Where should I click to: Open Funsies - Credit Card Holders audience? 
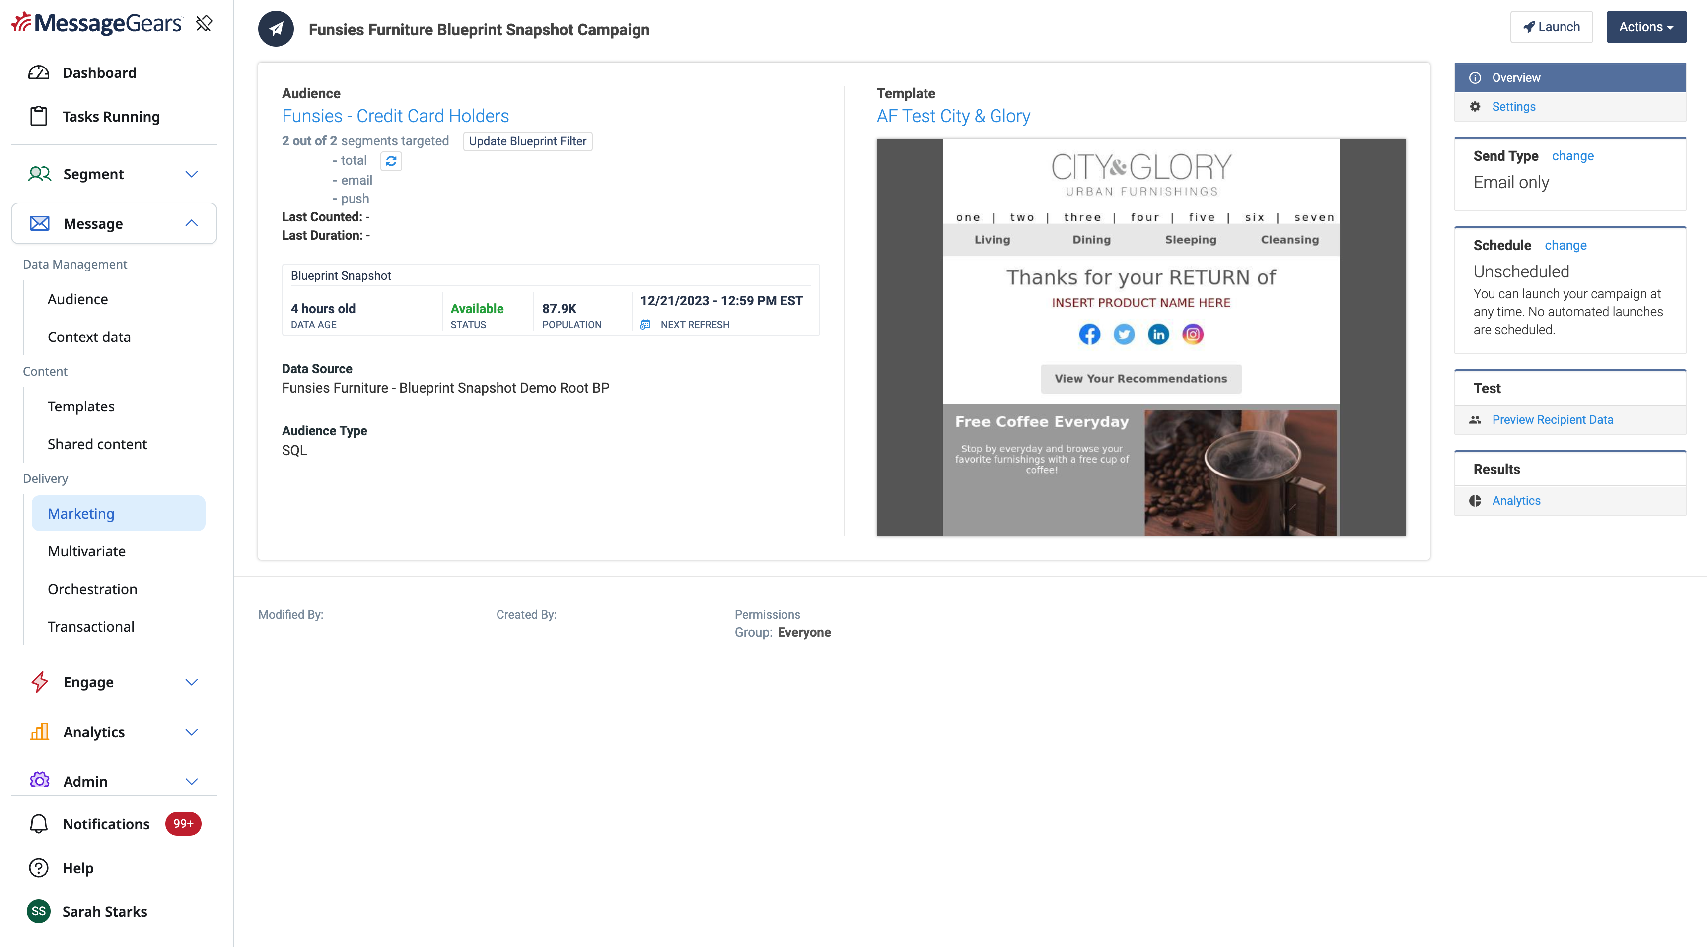(396, 116)
